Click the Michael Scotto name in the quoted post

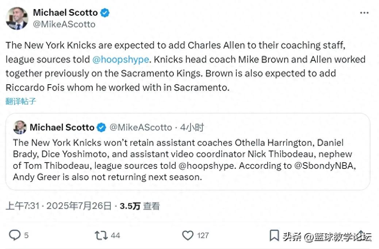(x=62, y=127)
